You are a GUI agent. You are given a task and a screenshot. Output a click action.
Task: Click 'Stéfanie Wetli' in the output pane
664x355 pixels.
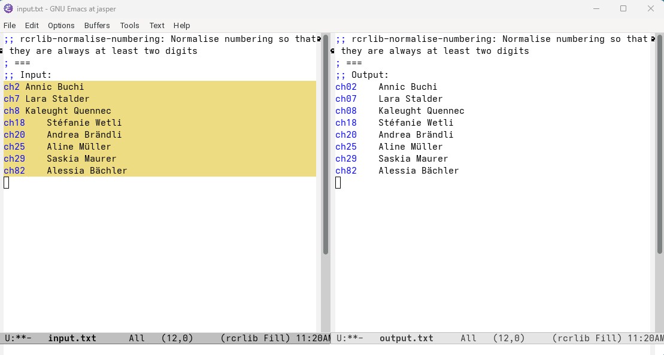[416, 123]
